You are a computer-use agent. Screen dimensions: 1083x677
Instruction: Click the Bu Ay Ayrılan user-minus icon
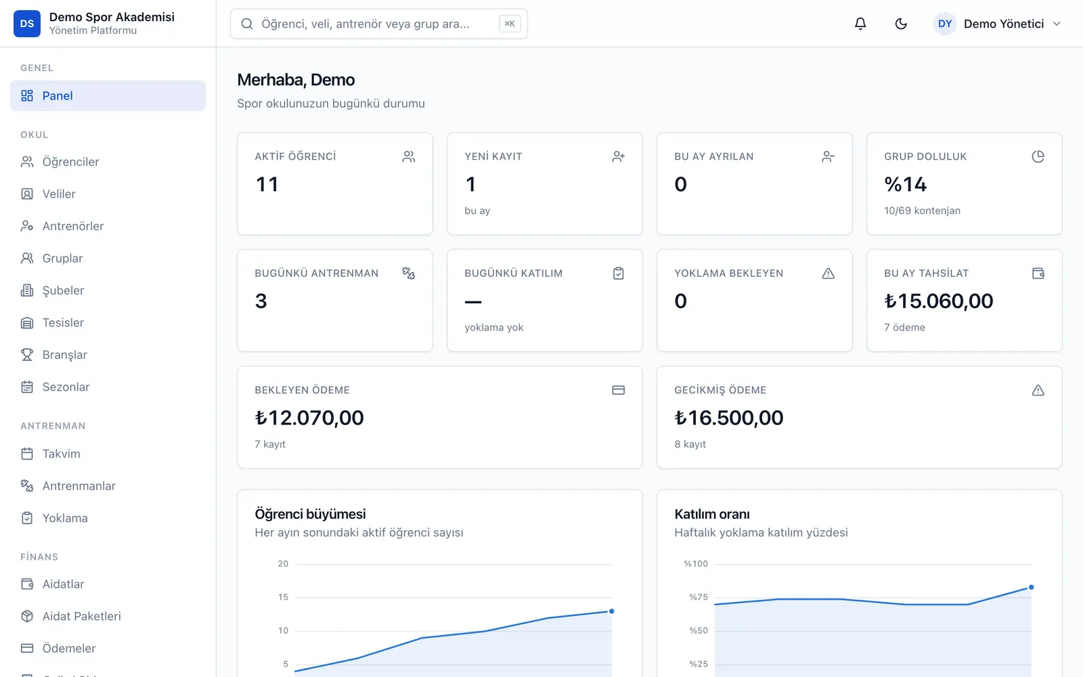click(828, 156)
